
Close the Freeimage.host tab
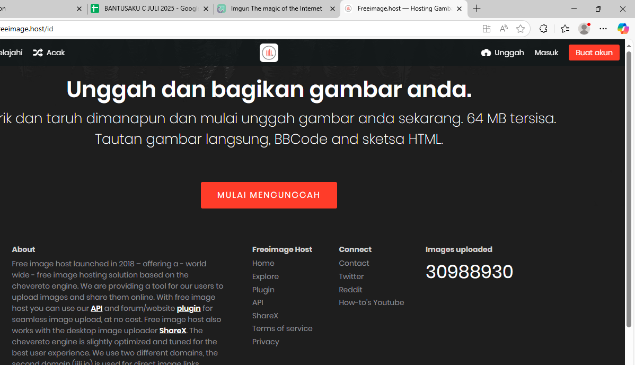(x=459, y=8)
